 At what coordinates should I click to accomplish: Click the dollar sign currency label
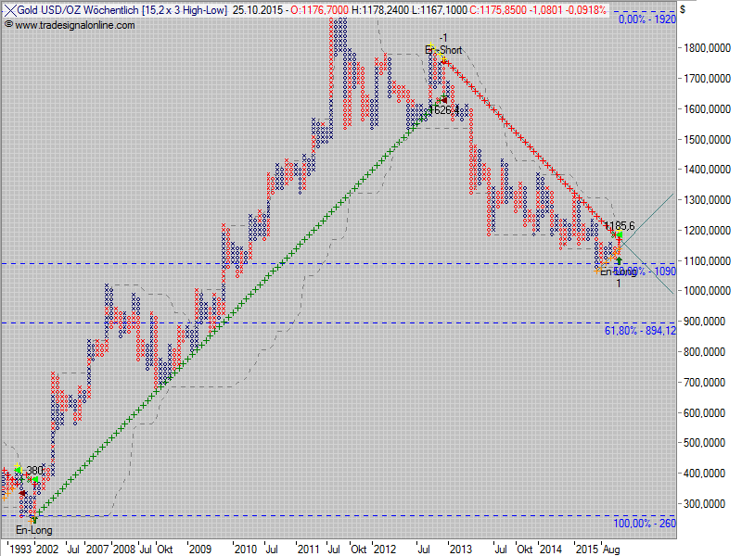(684, 9)
